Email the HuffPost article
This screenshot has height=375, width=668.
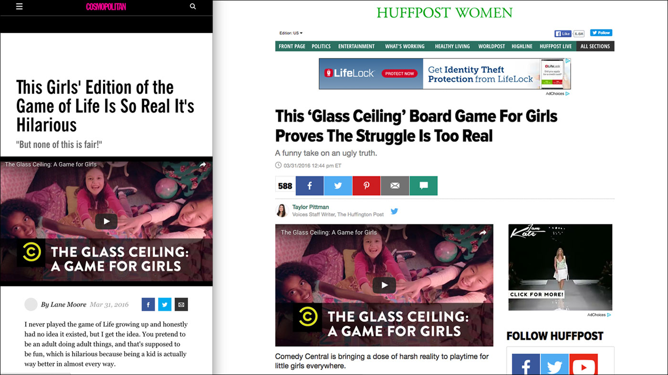(x=395, y=186)
